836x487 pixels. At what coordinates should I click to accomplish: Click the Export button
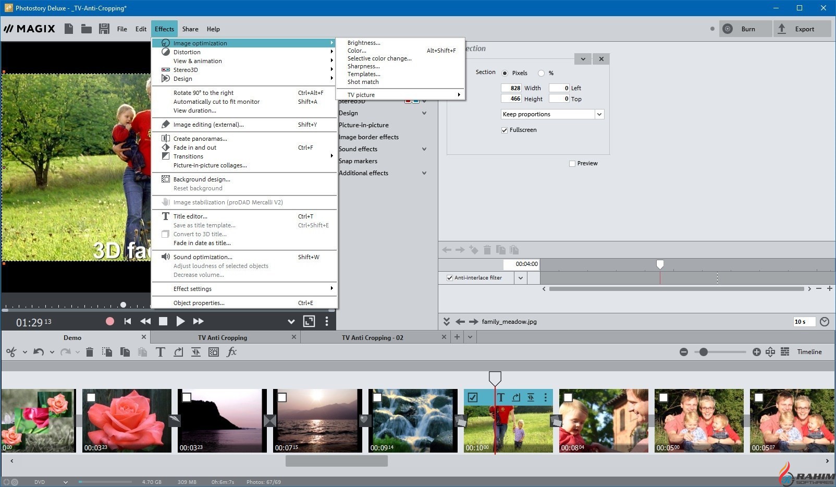click(x=802, y=29)
